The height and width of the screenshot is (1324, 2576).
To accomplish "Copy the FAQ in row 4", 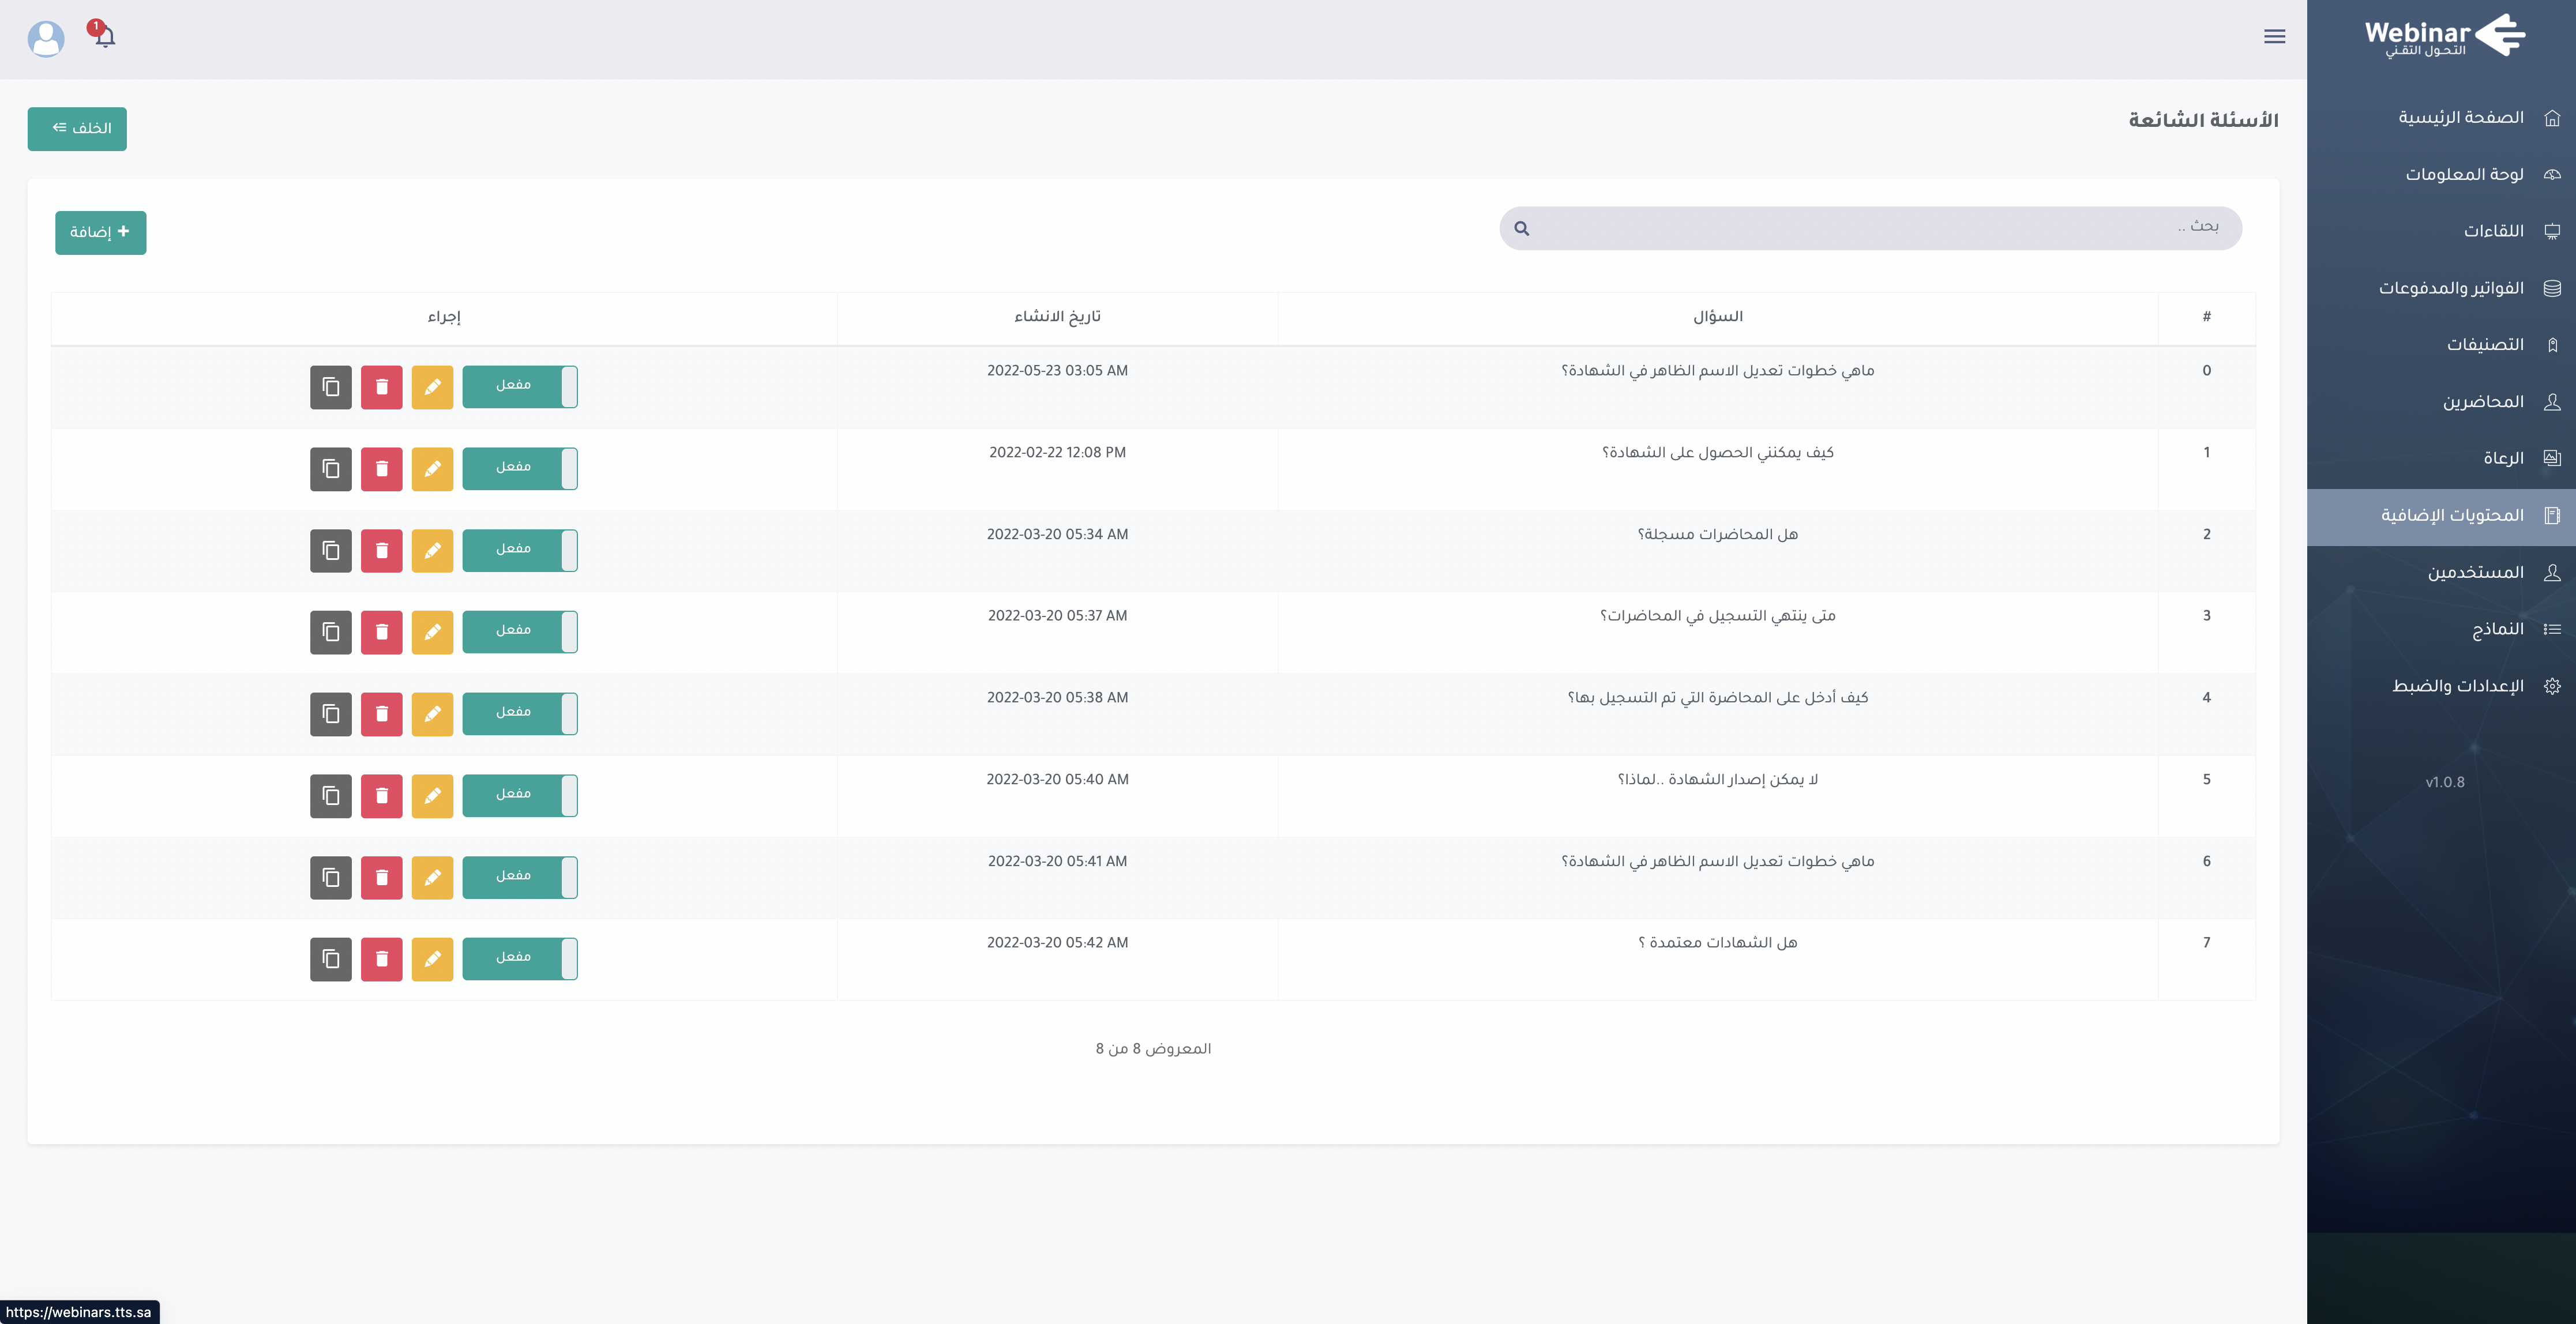I will pos(331,714).
